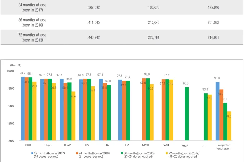Click the 98.2 data label above BCG
244x162 pixels.
coord(22,73)
